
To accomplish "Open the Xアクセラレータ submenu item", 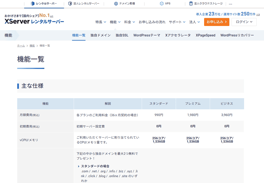I will pyautogui.click(x=178, y=35).
